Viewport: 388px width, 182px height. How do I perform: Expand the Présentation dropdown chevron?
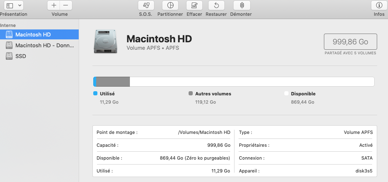point(20,5)
